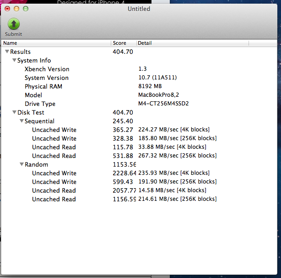Image resolution: width=281 pixels, height=278 pixels.
Task: Select the Physical RAM row
Action: [x=139, y=86]
